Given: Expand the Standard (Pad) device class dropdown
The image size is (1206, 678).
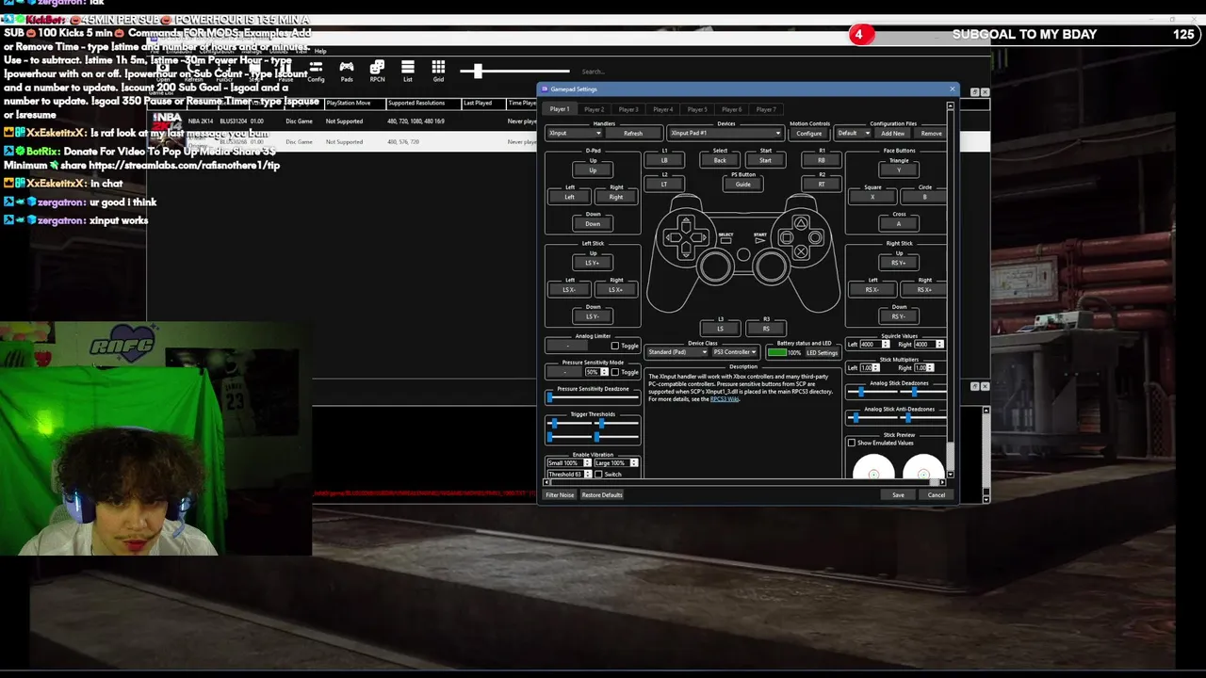Looking at the screenshot, I should [676, 352].
